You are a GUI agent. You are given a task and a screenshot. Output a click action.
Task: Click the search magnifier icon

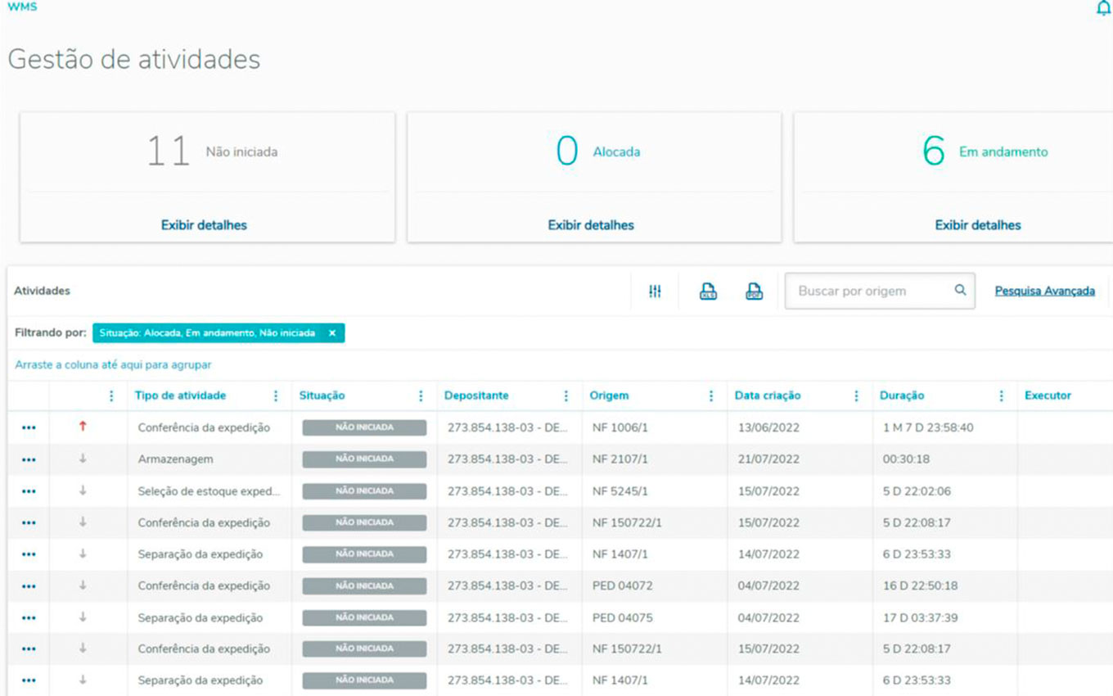(x=960, y=290)
